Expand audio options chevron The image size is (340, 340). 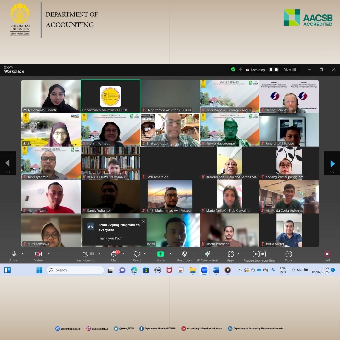[22, 254]
